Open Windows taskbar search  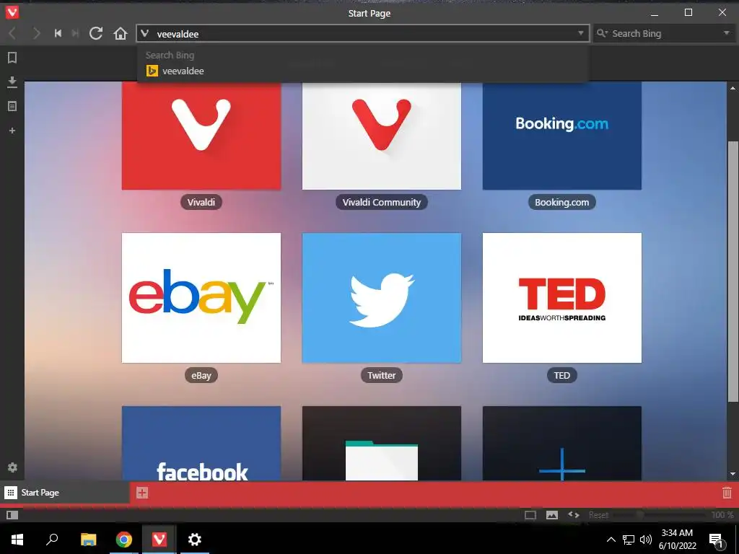pos(52,540)
